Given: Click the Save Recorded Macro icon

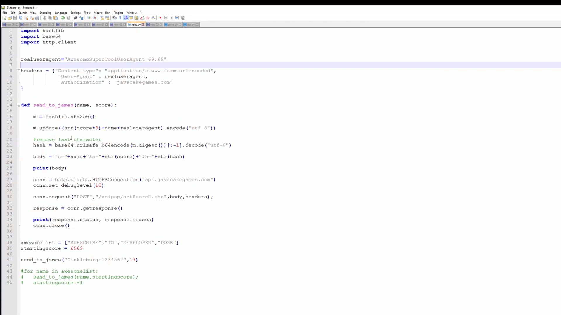Looking at the screenshot, I should pyautogui.click(x=183, y=18).
